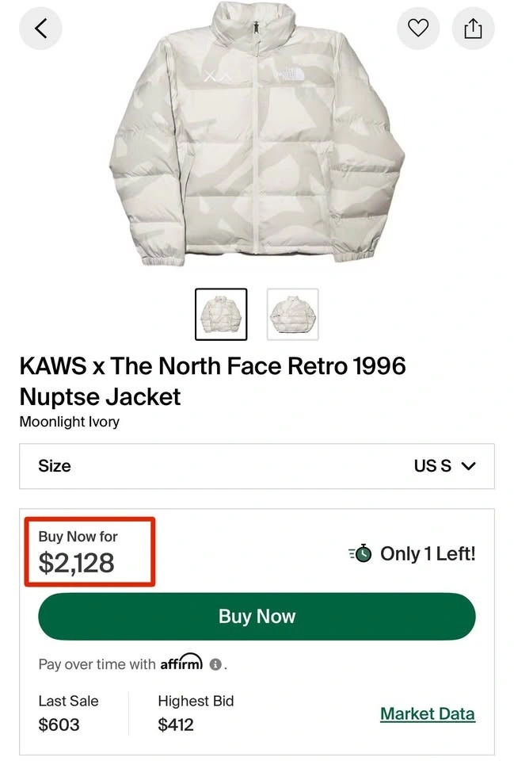
Task: Select the first jacket thumbnail
Action: coord(221,315)
